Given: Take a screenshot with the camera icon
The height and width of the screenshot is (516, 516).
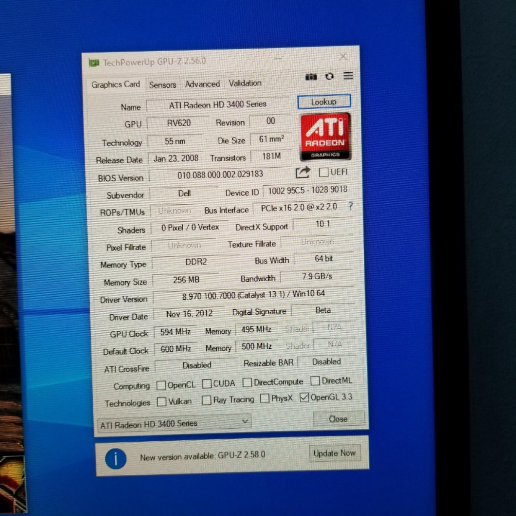Looking at the screenshot, I should click(311, 77).
